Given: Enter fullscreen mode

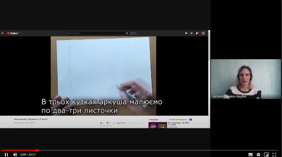Looking at the screenshot, I should 274,154.
